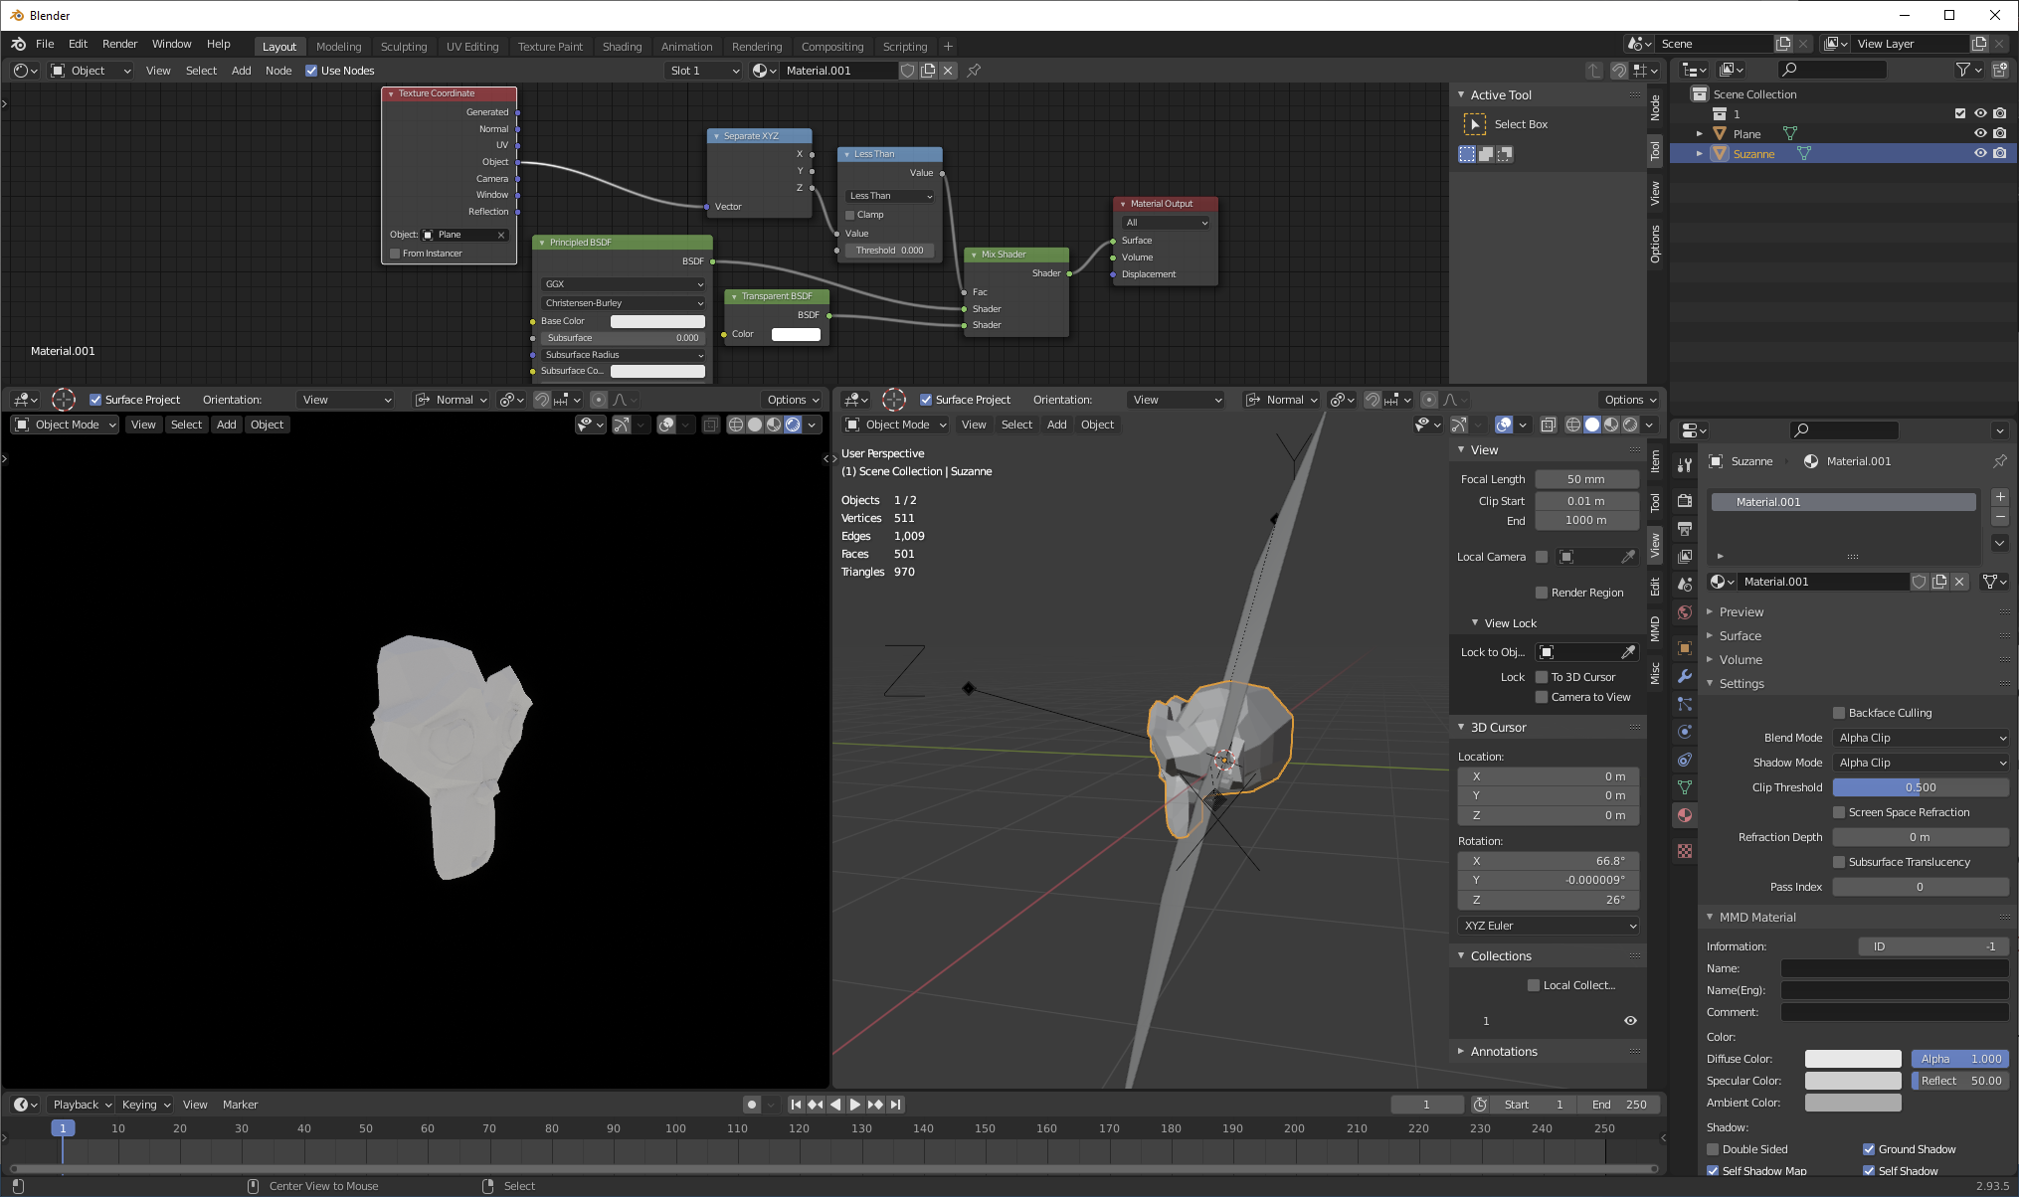Enable Screen Space Refraction
2019x1197 pixels.
(x=1840, y=812)
